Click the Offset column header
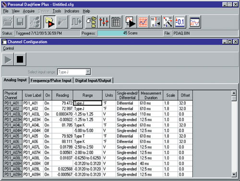This screenshot has height=181, width=240. tap(185, 96)
